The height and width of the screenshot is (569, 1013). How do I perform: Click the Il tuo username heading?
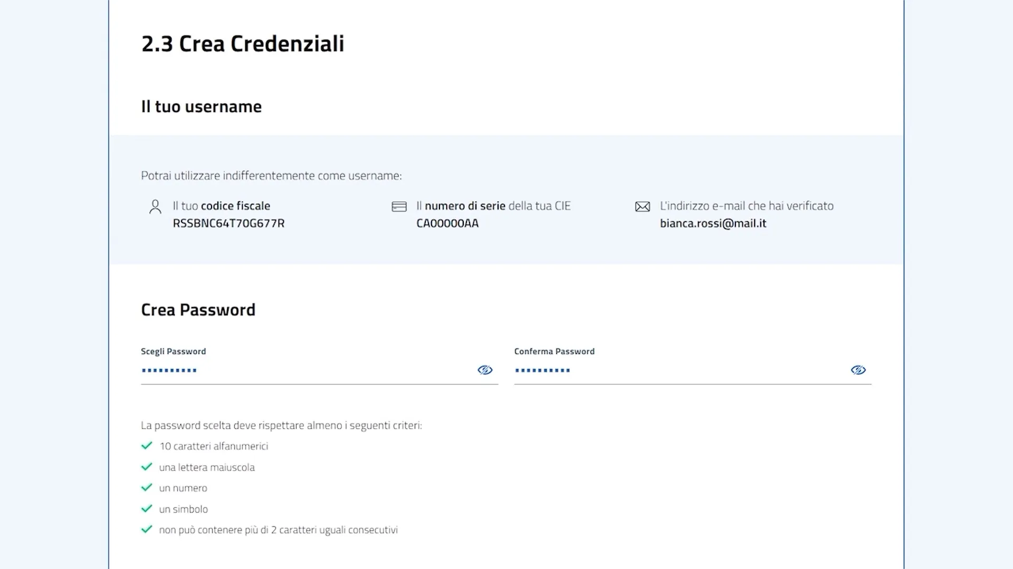[x=201, y=106]
